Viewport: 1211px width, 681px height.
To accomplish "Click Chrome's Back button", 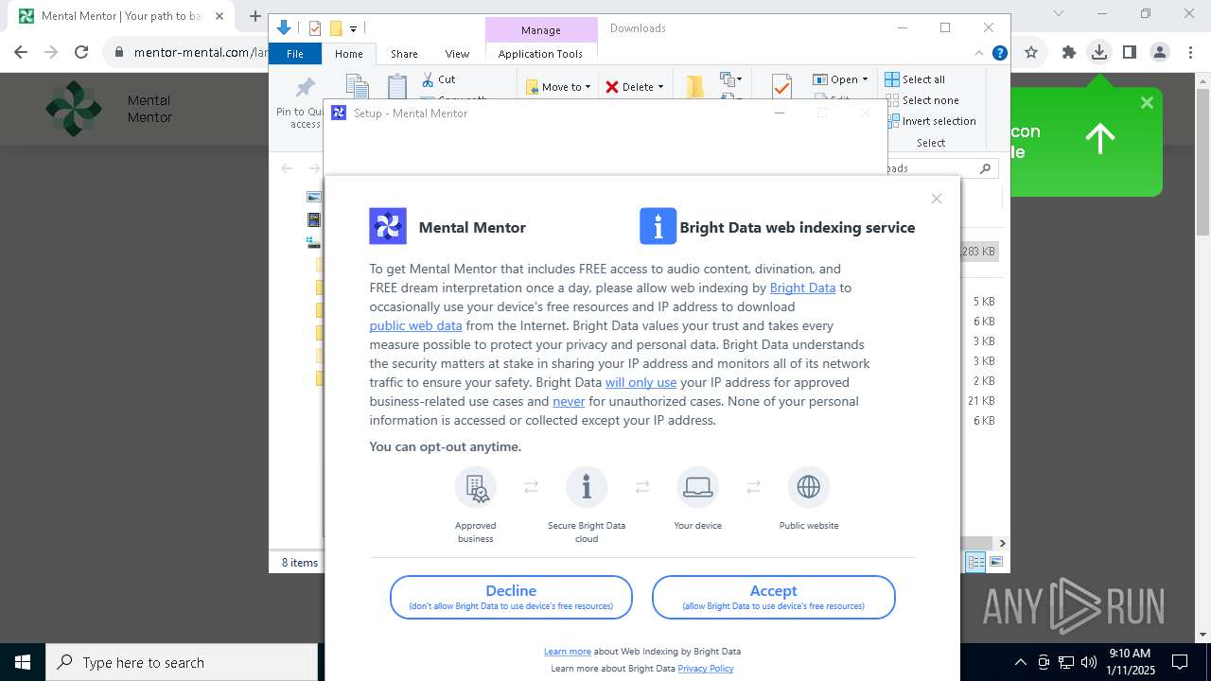I will pyautogui.click(x=21, y=53).
